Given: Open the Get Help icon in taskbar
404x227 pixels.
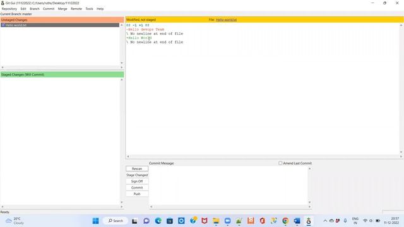Looking at the screenshot, I should tap(193, 221).
